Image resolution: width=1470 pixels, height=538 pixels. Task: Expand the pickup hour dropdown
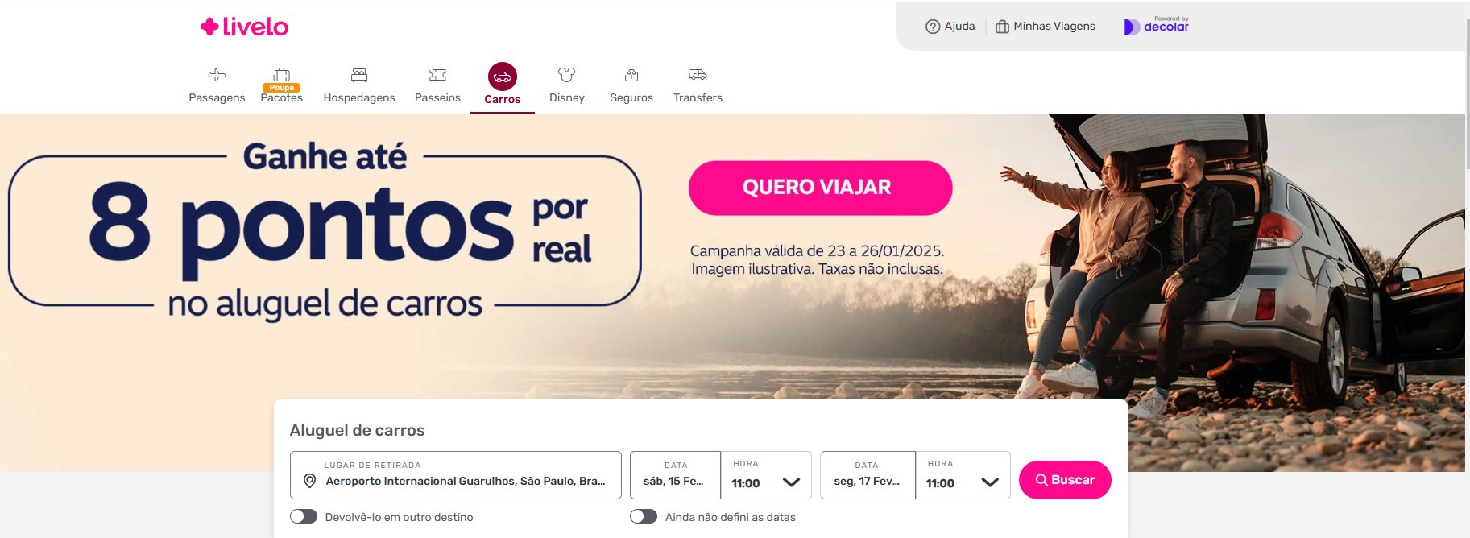[766, 475]
